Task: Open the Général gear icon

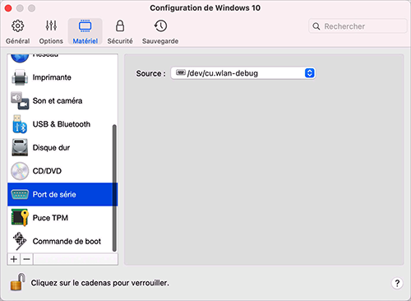Action: 18,25
